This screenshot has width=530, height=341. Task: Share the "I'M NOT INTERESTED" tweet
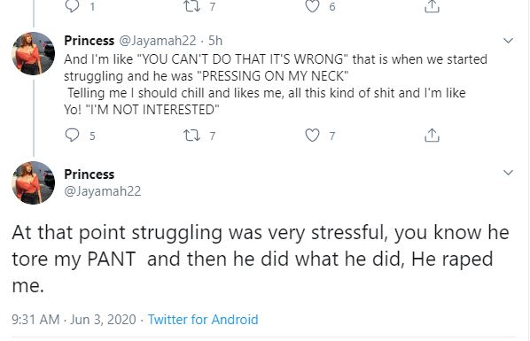pos(432,136)
